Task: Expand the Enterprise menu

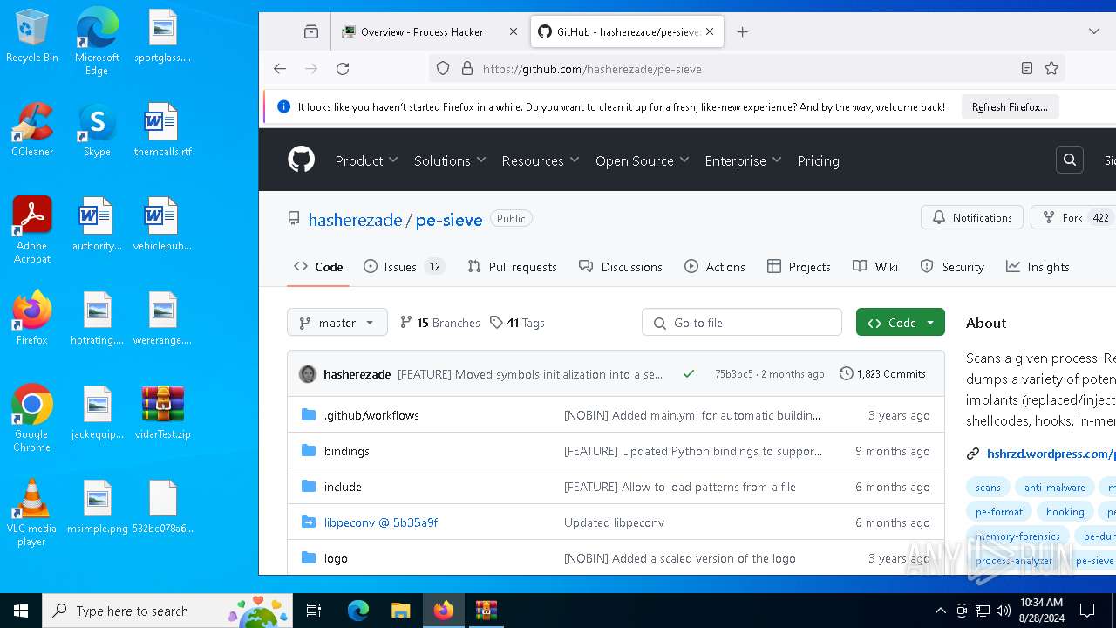Action: click(x=743, y=160)
